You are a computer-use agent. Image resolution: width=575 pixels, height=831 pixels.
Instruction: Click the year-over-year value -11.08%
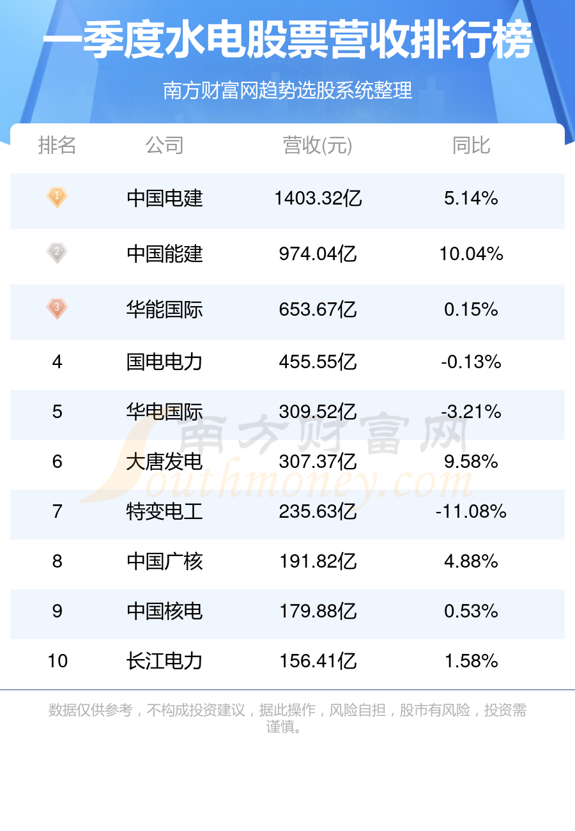471,511
